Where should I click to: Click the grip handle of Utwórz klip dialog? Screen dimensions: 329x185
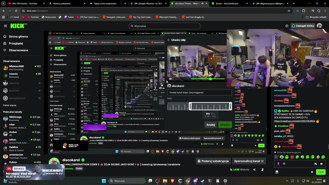tap(169, 40)
